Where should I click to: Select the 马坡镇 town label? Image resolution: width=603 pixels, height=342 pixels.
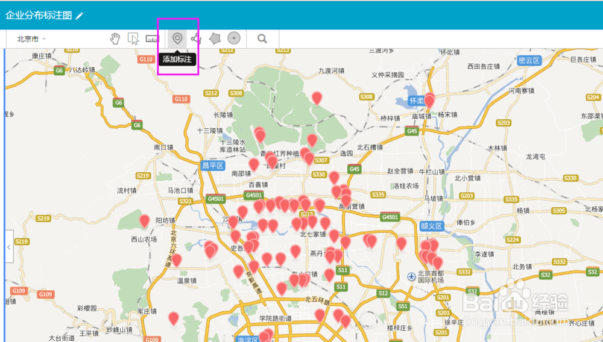[x=434, y=199]
